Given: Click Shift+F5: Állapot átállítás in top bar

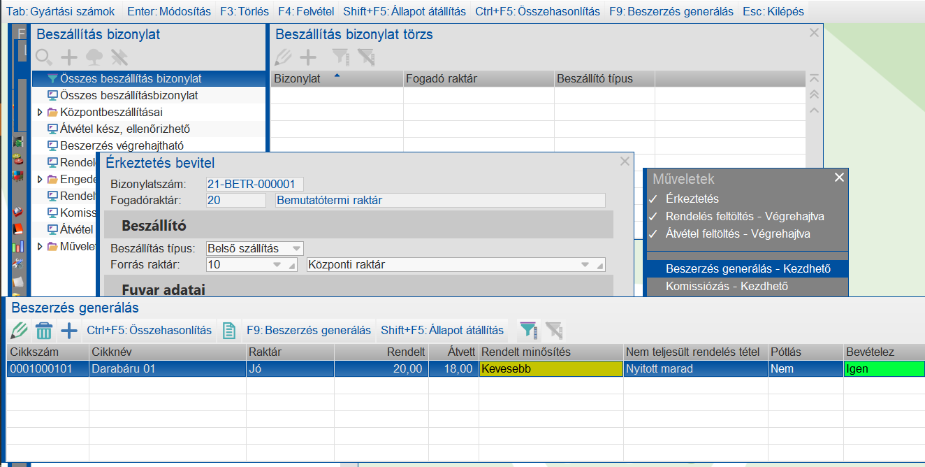Looking at the screenshot, I should coord(404,11).
